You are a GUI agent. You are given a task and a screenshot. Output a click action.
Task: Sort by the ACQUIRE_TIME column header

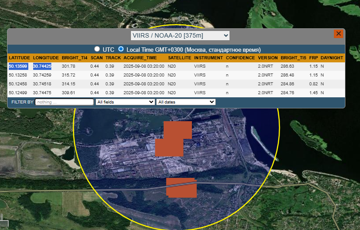[x=140, y=58]
